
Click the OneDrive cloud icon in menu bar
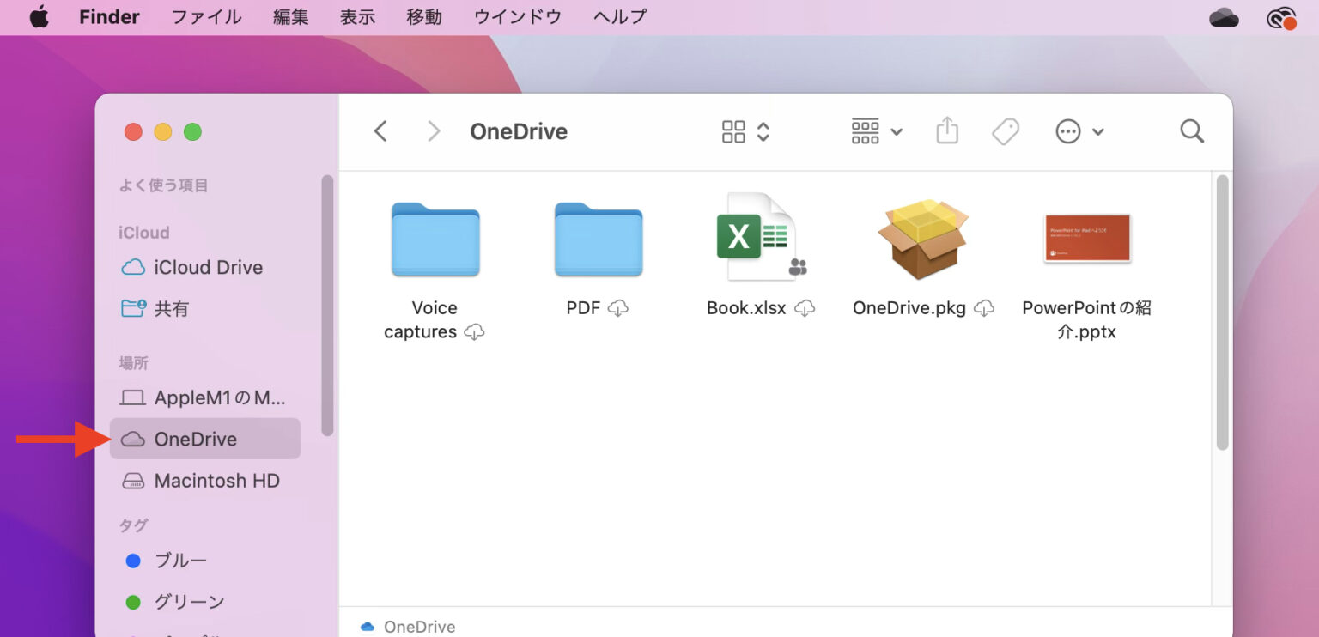[1223, 16]
